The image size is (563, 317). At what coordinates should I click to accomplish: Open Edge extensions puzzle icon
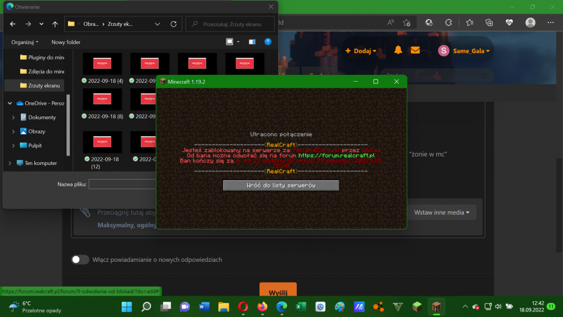point(449,23)
